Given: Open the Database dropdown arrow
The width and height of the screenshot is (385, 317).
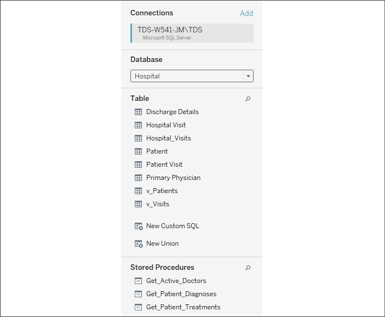Looking at the screenshot, I should click(x=248, y=76).
